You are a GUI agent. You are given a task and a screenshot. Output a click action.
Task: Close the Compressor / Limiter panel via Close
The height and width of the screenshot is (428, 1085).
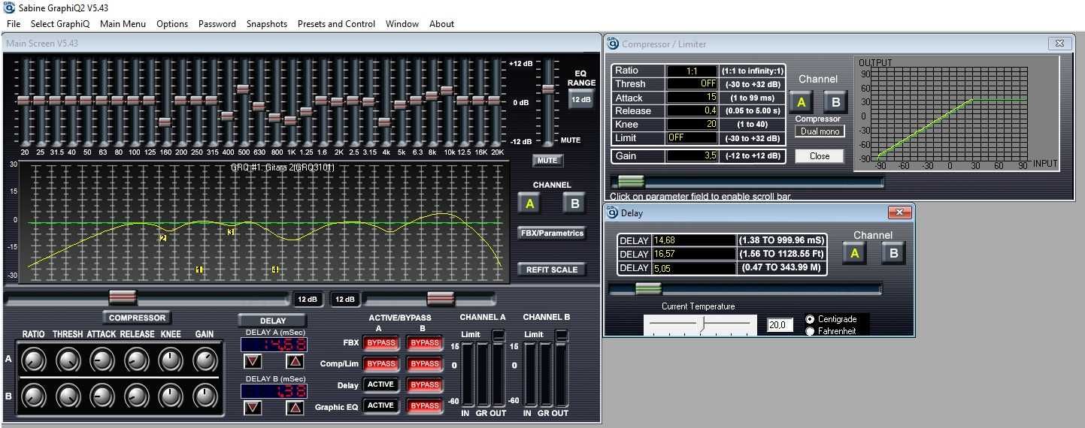click(820, 156)
